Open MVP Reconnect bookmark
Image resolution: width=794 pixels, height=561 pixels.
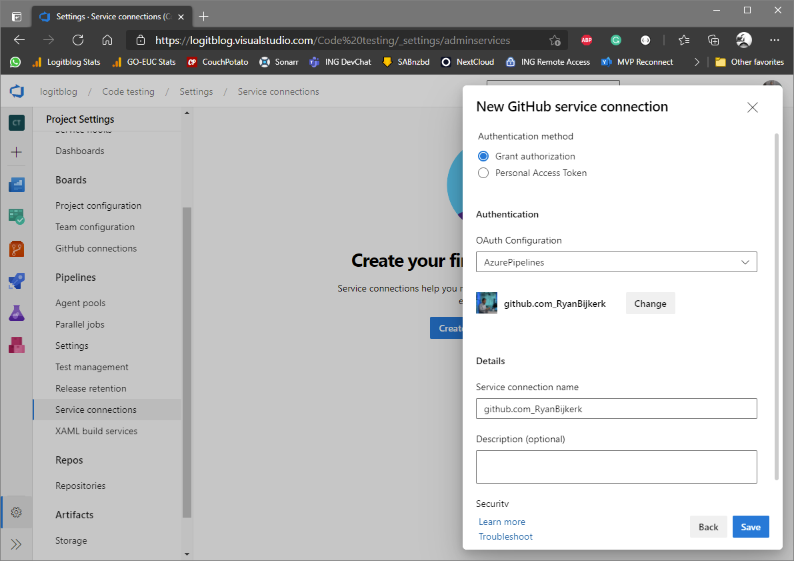(x=637, y=62)
